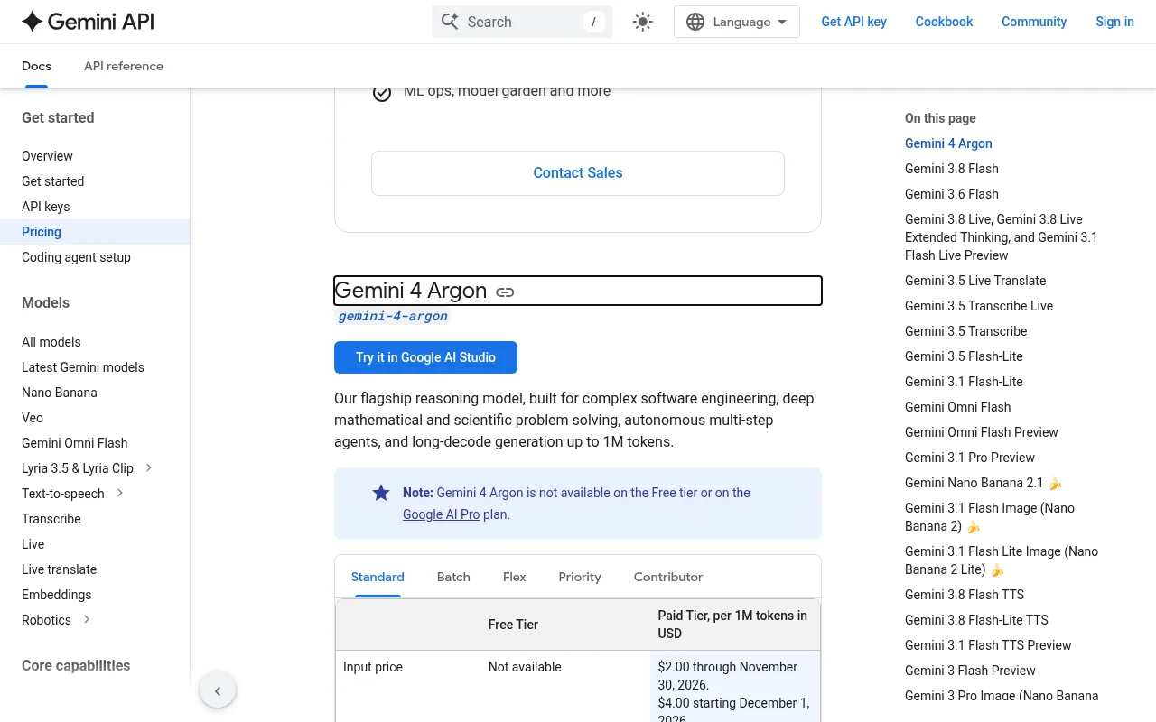Expand the Robotics sidebar section

pos(87,619)
